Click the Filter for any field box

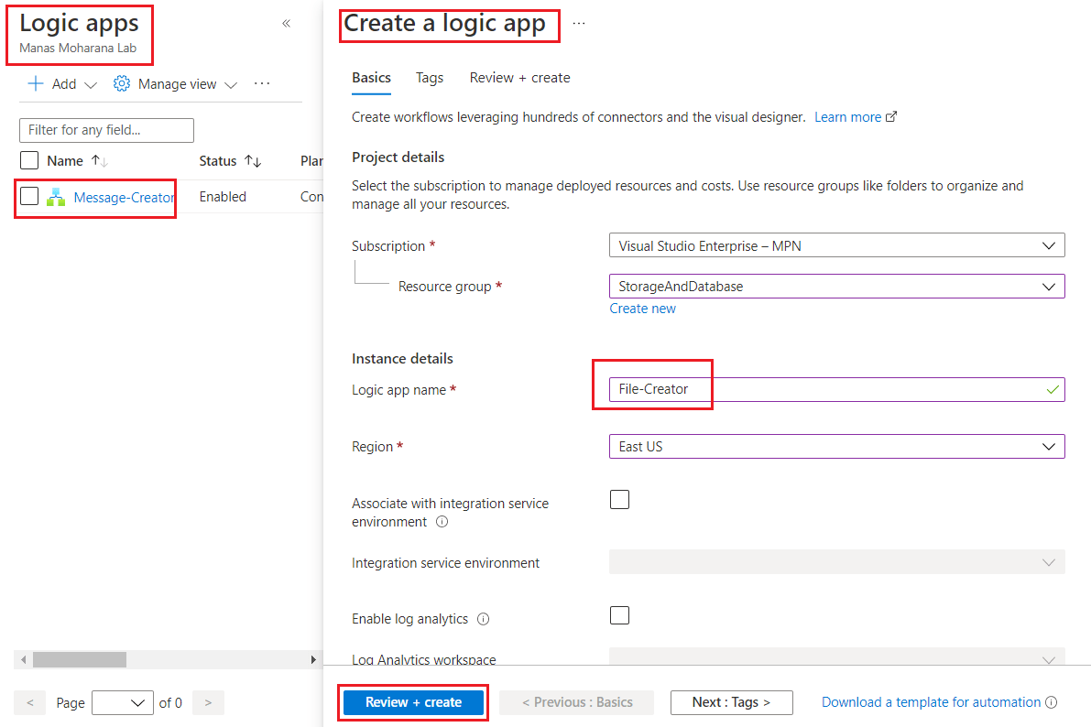tap(106, 130)
